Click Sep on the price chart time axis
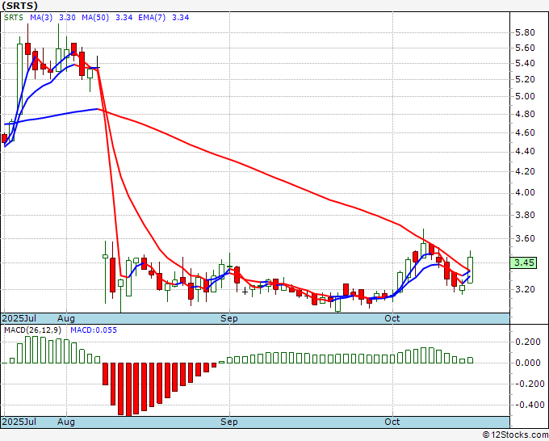This screenshot has height=441, width=549. pyautogui.click(x=229, y=318)
